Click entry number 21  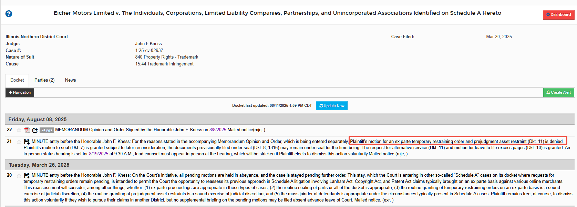(9, 142)
